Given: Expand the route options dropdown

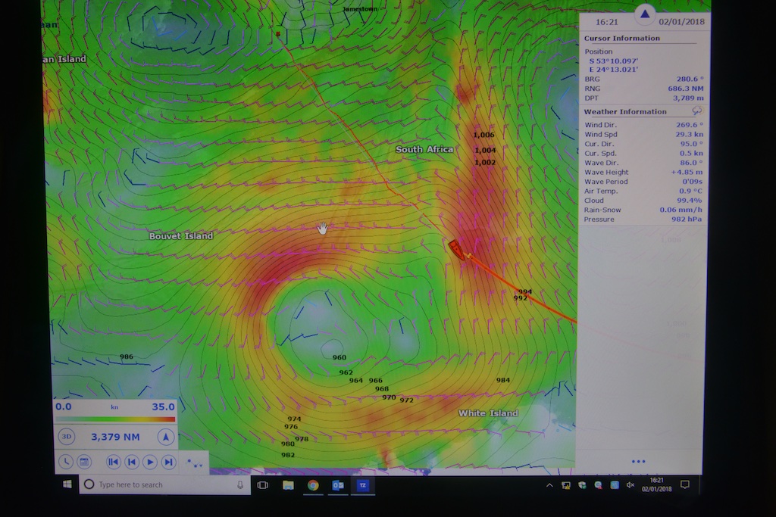Looking at the screenshot, I should click(x=195, y=463).
